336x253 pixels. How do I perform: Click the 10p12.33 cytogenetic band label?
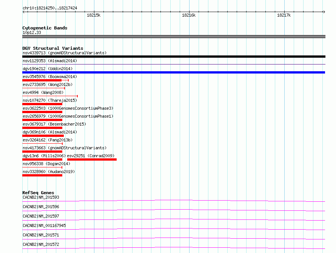coord(32,32)
